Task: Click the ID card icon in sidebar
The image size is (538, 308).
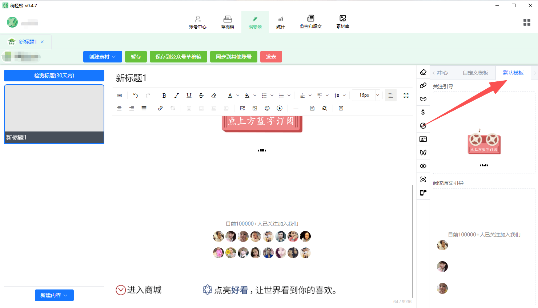Action: pyautogui.click(x=423, y=139)
